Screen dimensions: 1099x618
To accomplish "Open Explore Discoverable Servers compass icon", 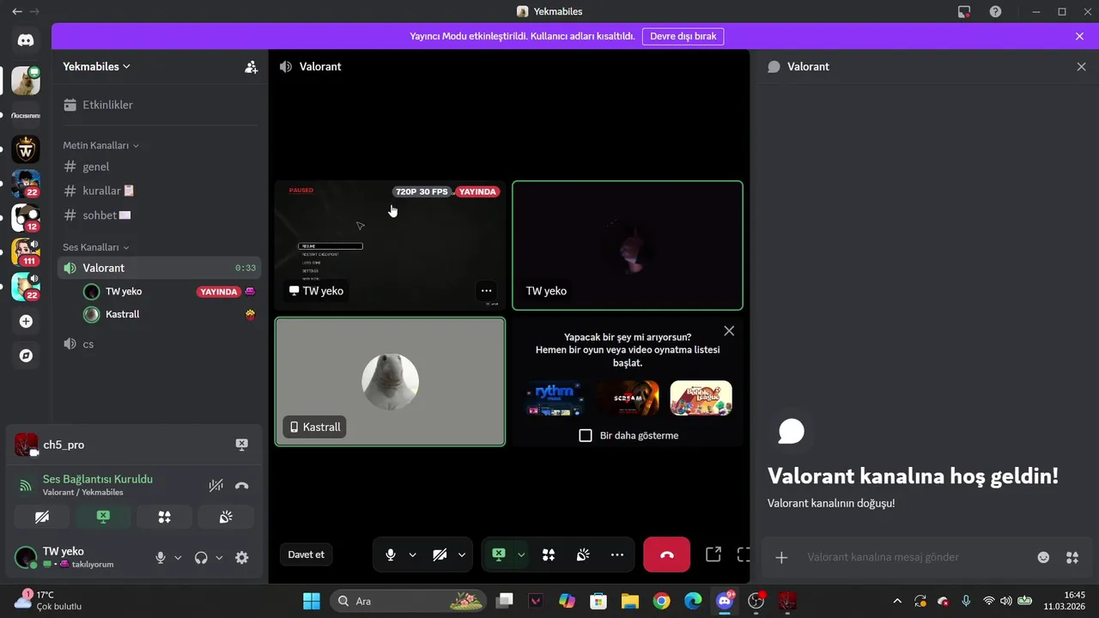I will click(x=26, y=355).
